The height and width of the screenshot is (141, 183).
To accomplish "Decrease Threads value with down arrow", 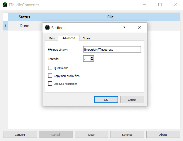I will tap(92, 60).
